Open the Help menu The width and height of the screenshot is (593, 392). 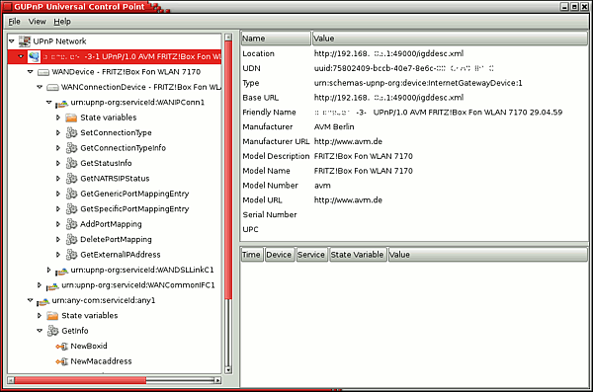point(62,22)
